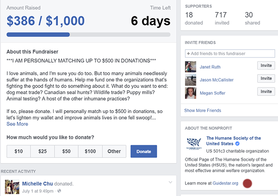
Task: Click Jason McCallister's profile photo
Action: click(x=190, y=80)
